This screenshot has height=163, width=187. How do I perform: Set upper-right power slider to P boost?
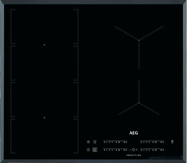point(163,142)
